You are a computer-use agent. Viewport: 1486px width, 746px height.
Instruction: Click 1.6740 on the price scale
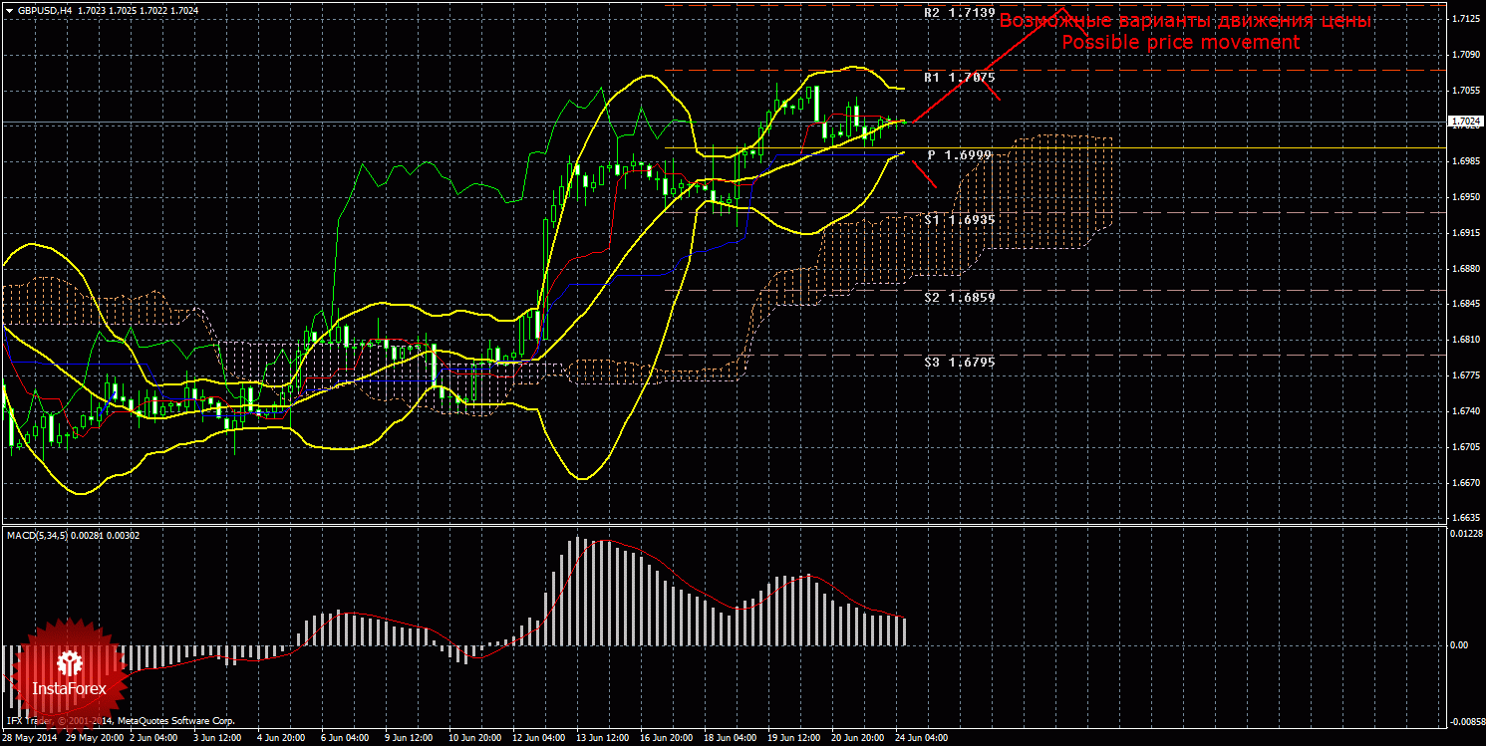tap(1465, 411)
